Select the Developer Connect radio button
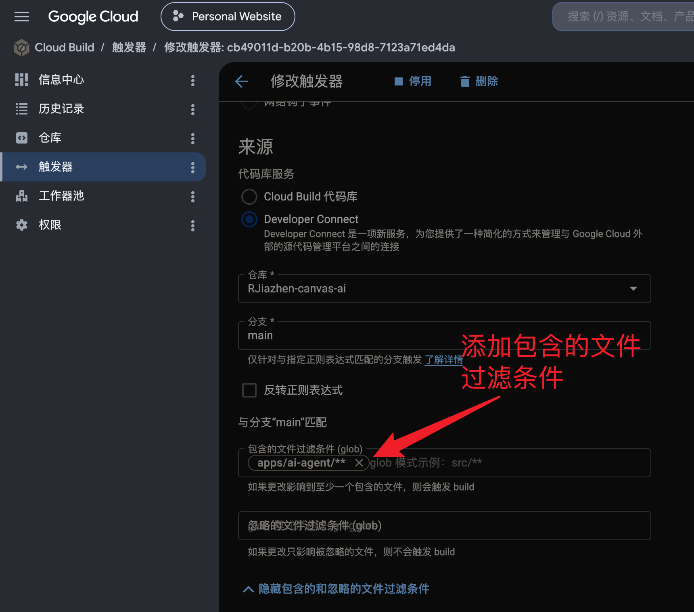The height and width of the screenshot is (612, 694). 249,219
